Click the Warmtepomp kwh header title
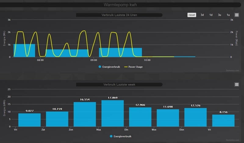Image resolution: width=244 pixels, height=143 pixels. (x=120, y=5)
